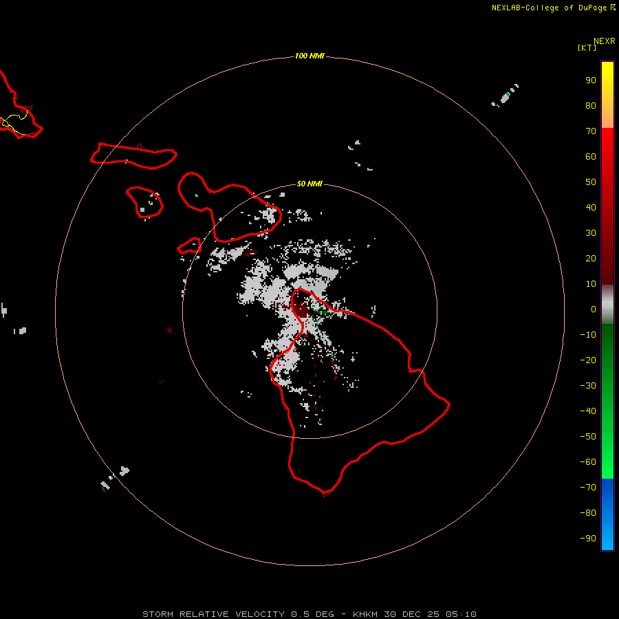Click the bright green segment of color bar

coord(607,401)
